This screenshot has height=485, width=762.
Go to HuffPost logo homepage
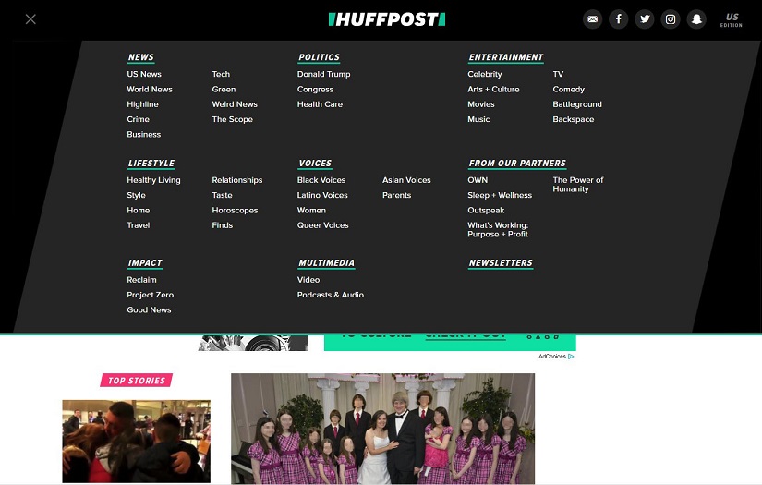(387, 19)
